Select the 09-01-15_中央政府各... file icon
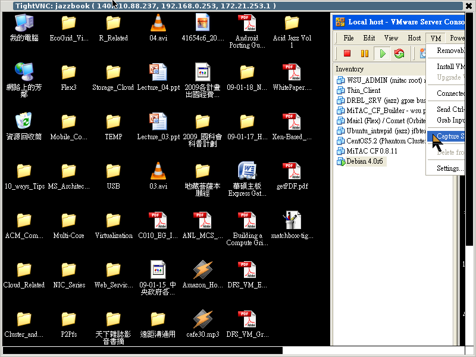This screenshot has width=476, height=357. point(158,278)
